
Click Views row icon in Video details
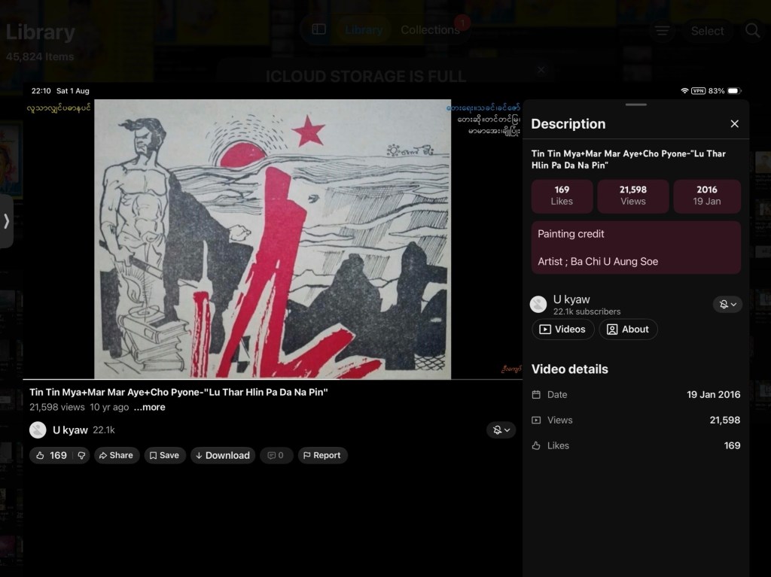536,420
